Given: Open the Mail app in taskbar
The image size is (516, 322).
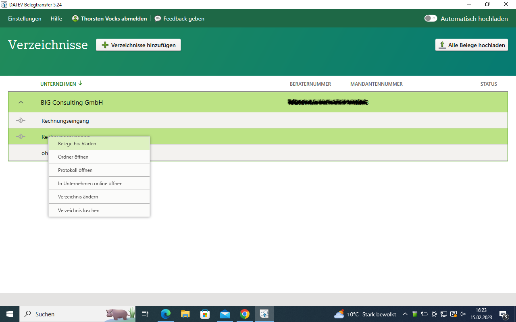Looking at the screenshot, I should (x=225, y=314).
